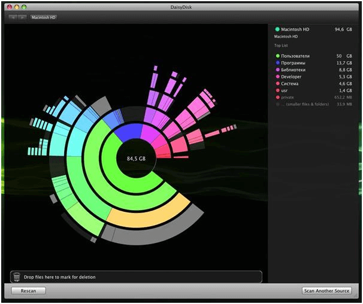Select the blue Программы inner ring segment
Screen dimensions: 363x304
[129, 132]
